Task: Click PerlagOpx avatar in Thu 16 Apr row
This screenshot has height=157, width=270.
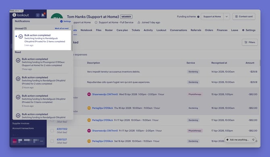Action: click(x=89, y=108)
